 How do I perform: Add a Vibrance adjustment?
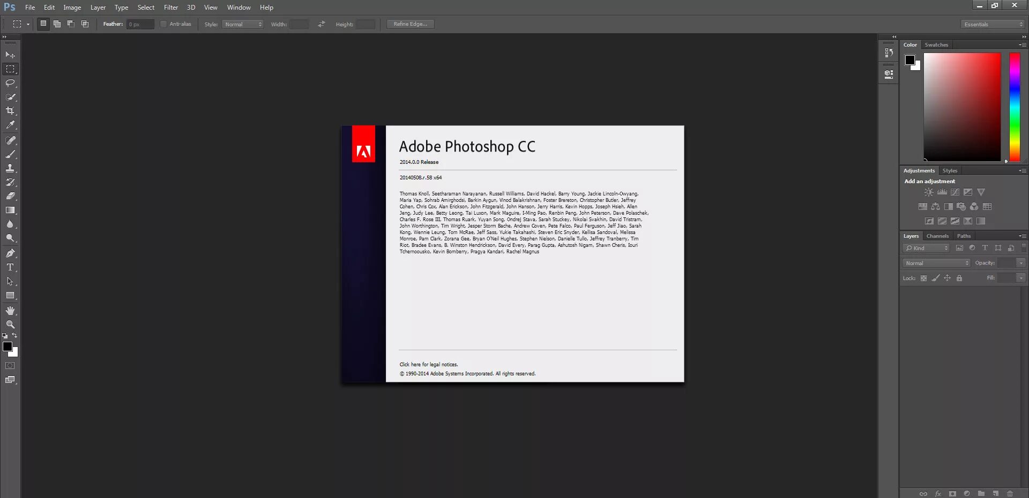(981, 192)
